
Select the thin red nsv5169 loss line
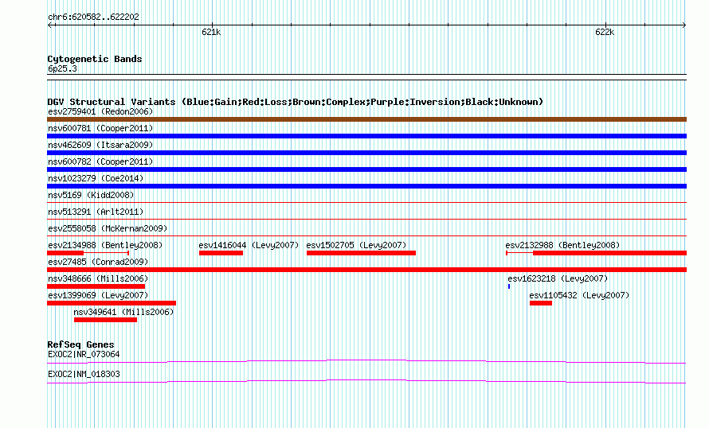366,203
